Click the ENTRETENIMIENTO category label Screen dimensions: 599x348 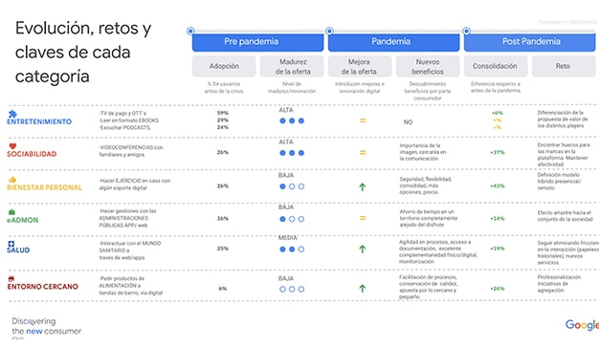click(39, 121)
